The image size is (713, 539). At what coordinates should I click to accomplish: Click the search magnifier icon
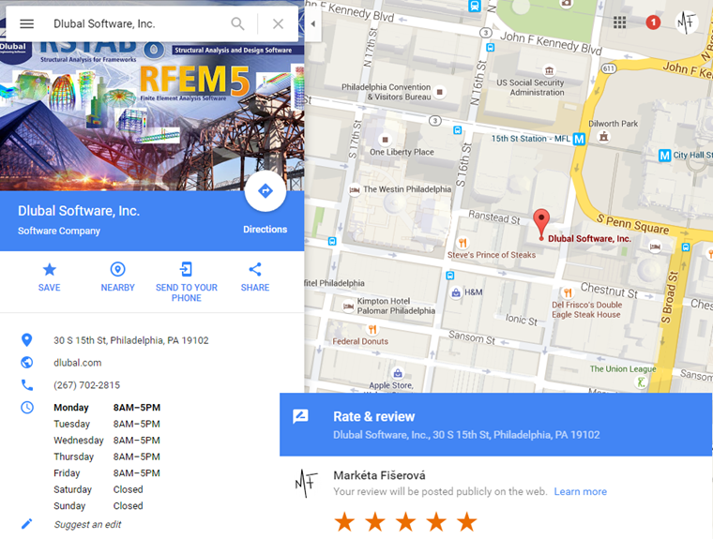pos(237,23)
